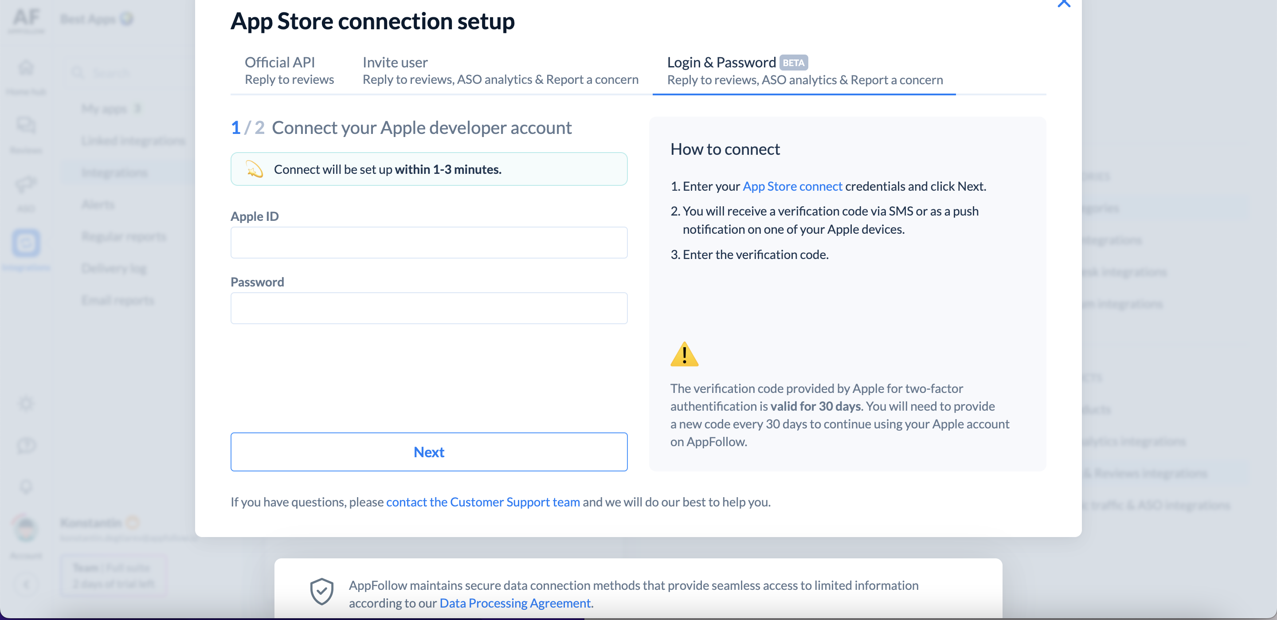This screenshot has width=1277, height=620.
Task: Select Integrations in the background menu
Action: click(x=114, y=173)
